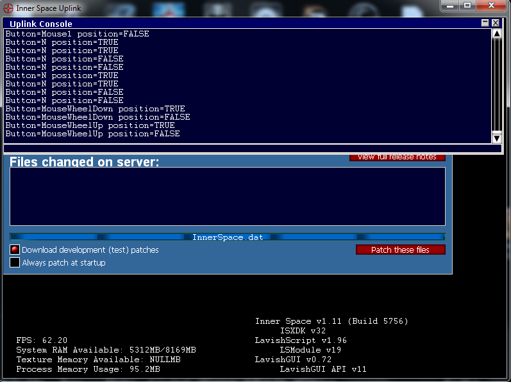Click 'System RAM Available: 5312MB/8169MB' text
This screenshot has width=511, height=382.
(106, 350)
